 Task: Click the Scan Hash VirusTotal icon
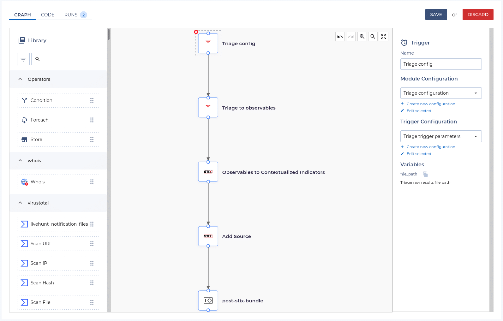point(24,283)
